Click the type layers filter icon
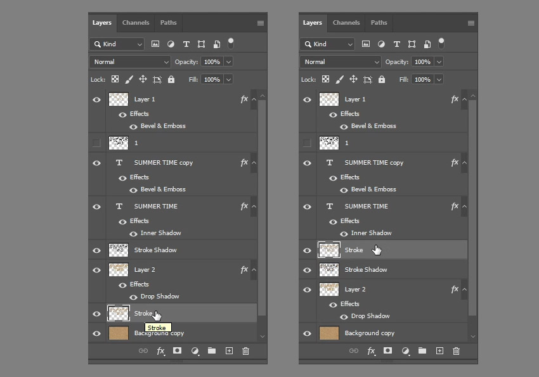 point(186,44)
